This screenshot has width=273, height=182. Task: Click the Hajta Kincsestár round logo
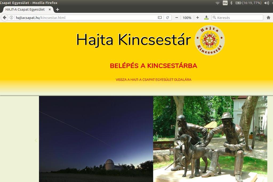pos(210,40)
